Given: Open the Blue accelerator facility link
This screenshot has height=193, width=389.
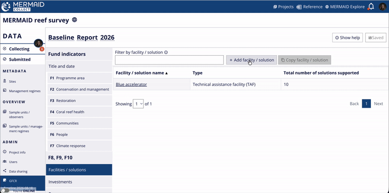Looking at the screenshot, I should (x=131, y=84).
